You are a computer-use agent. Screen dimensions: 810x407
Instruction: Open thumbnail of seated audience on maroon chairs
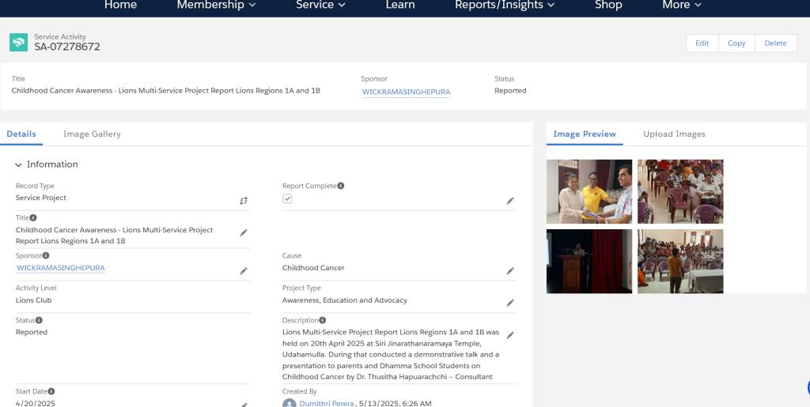(x=680, y=191)
